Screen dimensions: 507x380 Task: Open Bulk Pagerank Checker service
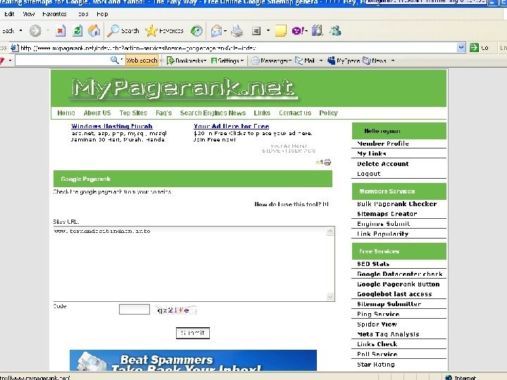(396, 204)
